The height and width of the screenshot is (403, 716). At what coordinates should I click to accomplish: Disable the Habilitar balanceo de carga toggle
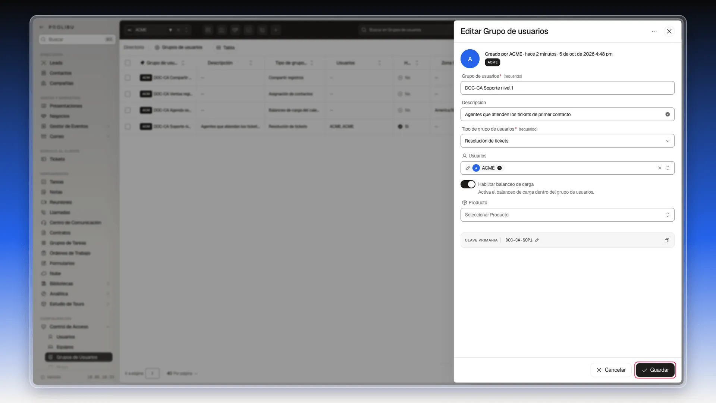[468, 184]
